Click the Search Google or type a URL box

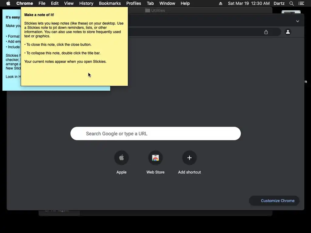155,133
